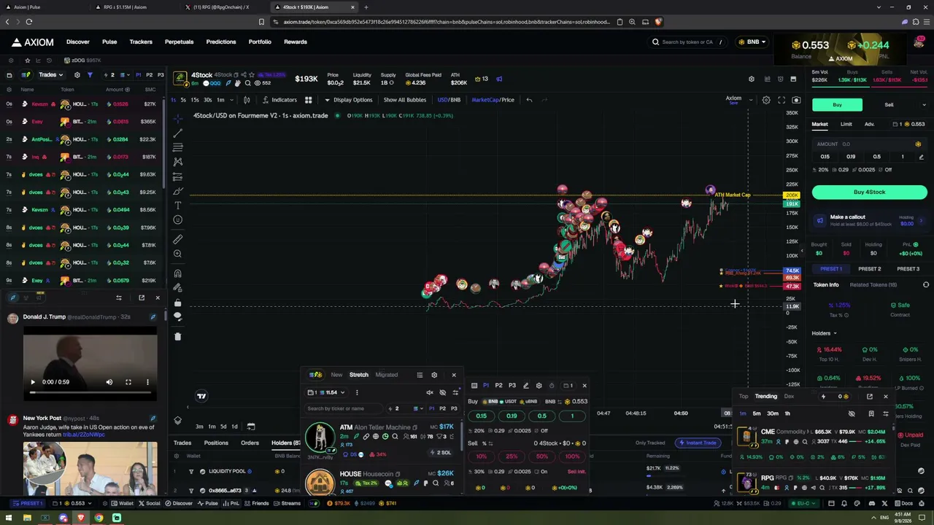Select PRESET 2 in trade panel
The height and width of the screenshot is (525, 934).
point(870,269)
